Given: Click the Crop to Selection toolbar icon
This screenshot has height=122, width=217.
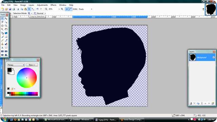Looking at the screenshot, I should click(29, 9).
